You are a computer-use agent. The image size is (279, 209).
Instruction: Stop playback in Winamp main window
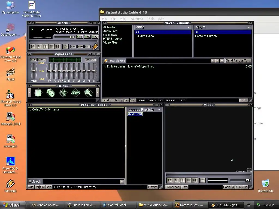[x=51, y=47]
